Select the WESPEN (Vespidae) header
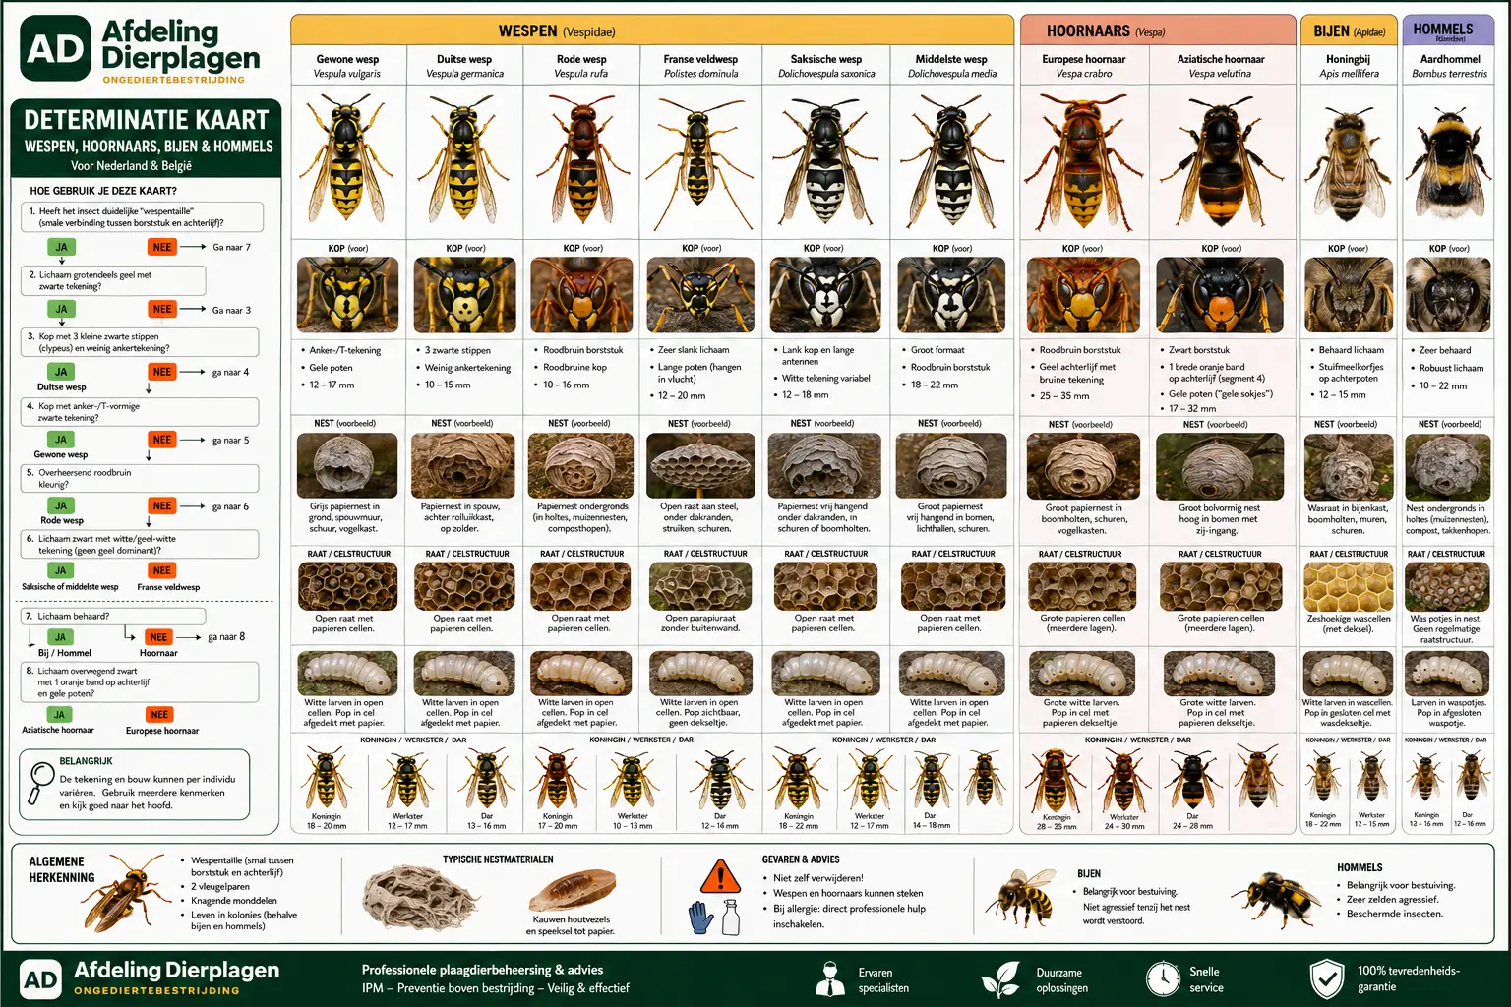The height and width of the screenshot is (1007, 1511). pos(652,30)
